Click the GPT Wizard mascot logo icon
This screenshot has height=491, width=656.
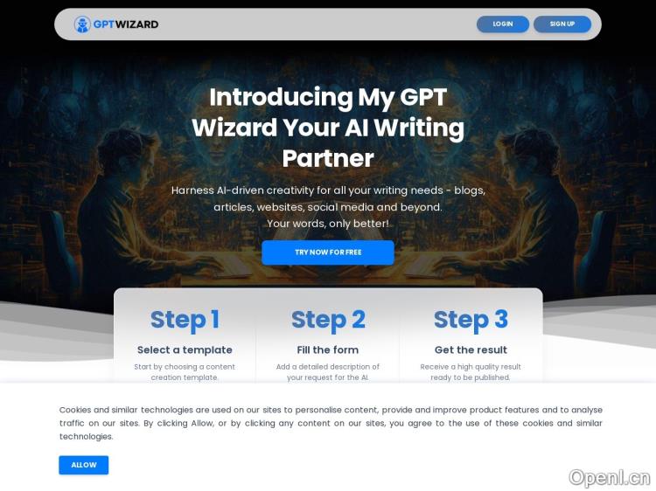(x=82, y=24)
